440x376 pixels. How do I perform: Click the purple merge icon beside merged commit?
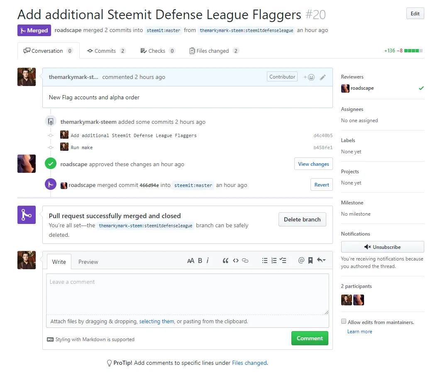click(51, 184)
